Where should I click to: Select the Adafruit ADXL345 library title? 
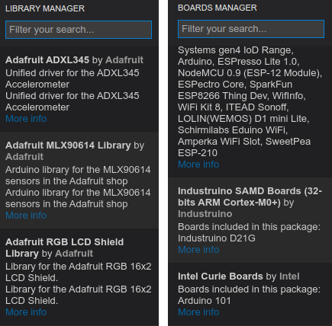click(47, 60)
